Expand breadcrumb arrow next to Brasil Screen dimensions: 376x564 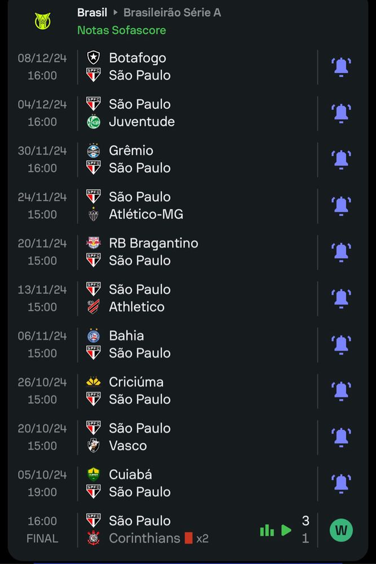coord(116,12)
